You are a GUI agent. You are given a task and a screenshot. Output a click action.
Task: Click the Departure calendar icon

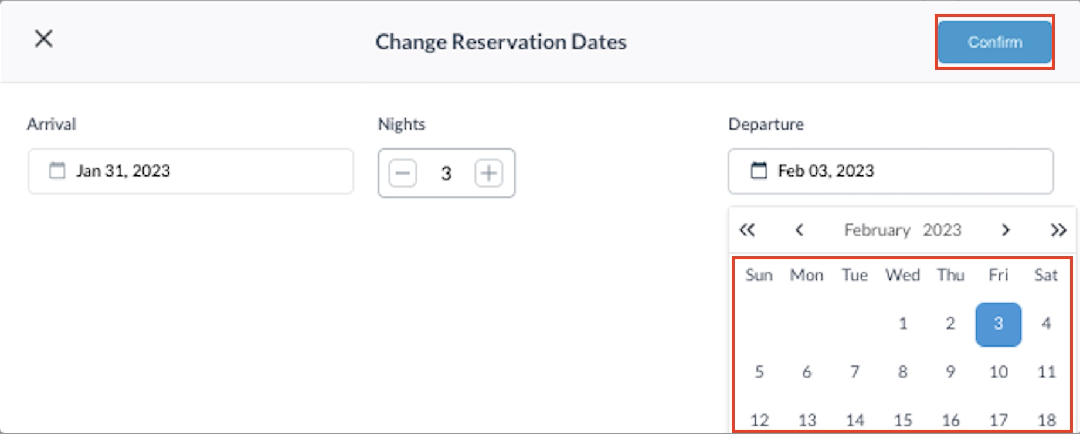coord(759,171)
